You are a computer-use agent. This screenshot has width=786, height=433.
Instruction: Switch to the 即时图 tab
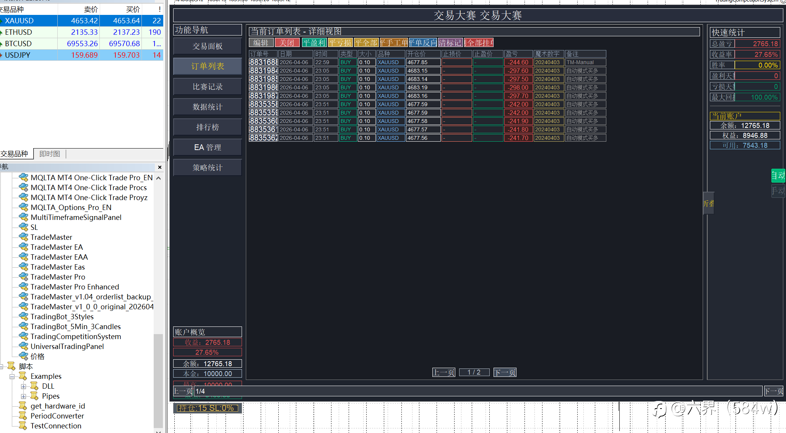tap(50, 154)
